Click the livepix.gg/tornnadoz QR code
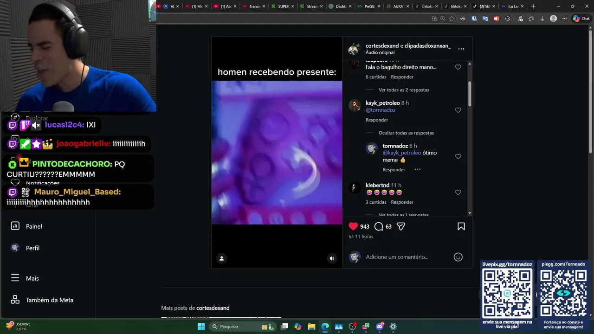Screen dimensions: 594x334 coord(507,294)
